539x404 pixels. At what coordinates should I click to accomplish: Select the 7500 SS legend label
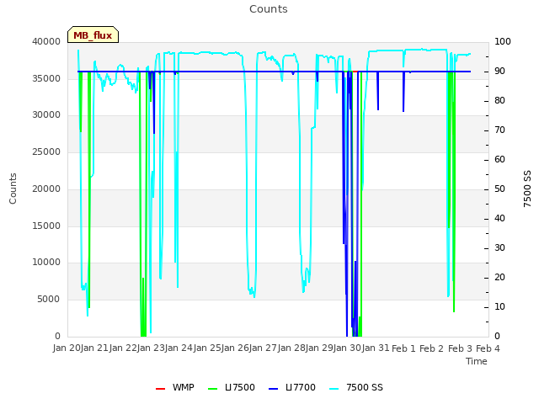[x=365, y=387]
